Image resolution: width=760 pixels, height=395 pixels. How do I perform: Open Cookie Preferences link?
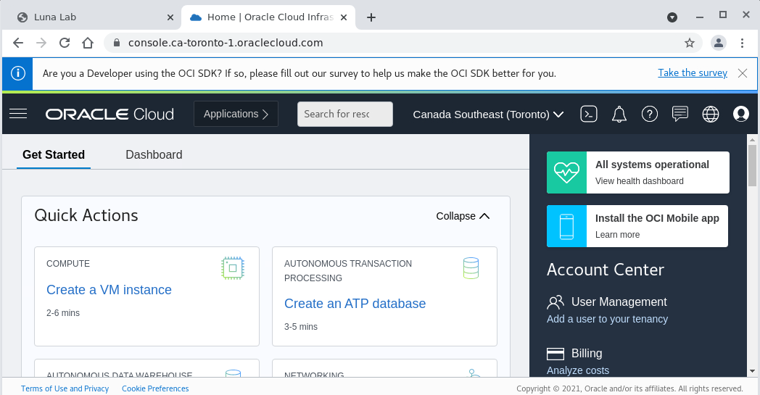(155, 388)
